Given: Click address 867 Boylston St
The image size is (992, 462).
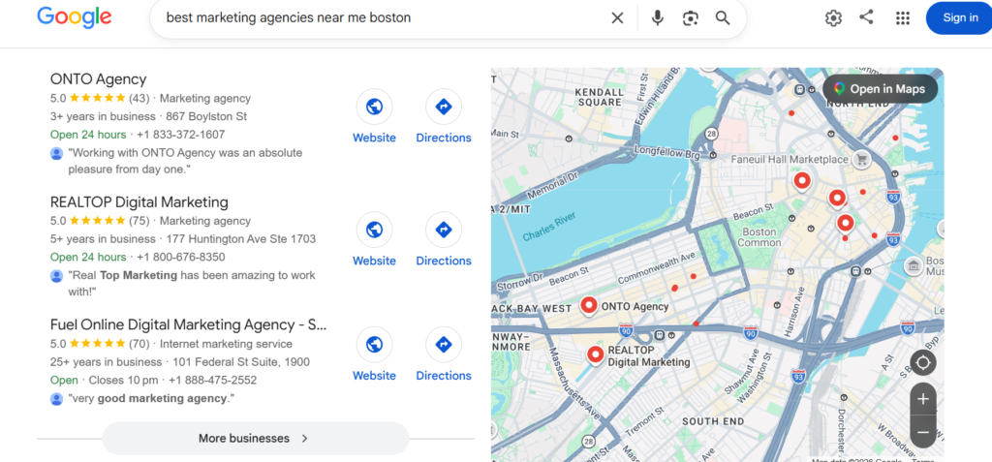Looking at the screenshot, I should click(x=206, y=116).
